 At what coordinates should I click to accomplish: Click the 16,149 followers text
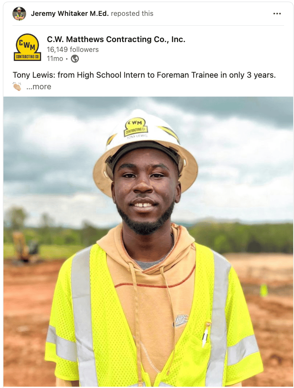coord(72,49)
